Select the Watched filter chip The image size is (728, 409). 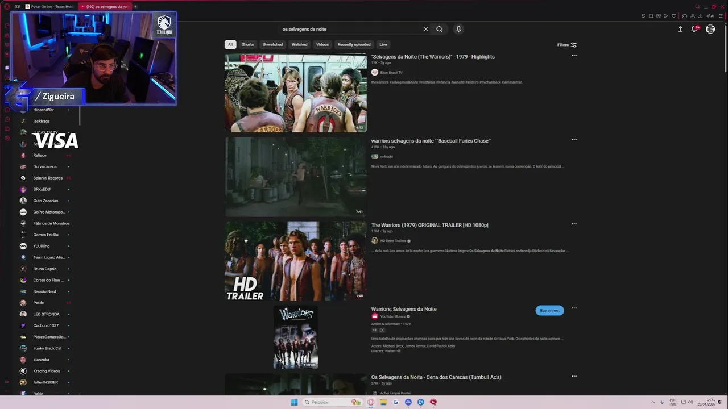coord(299,44)
